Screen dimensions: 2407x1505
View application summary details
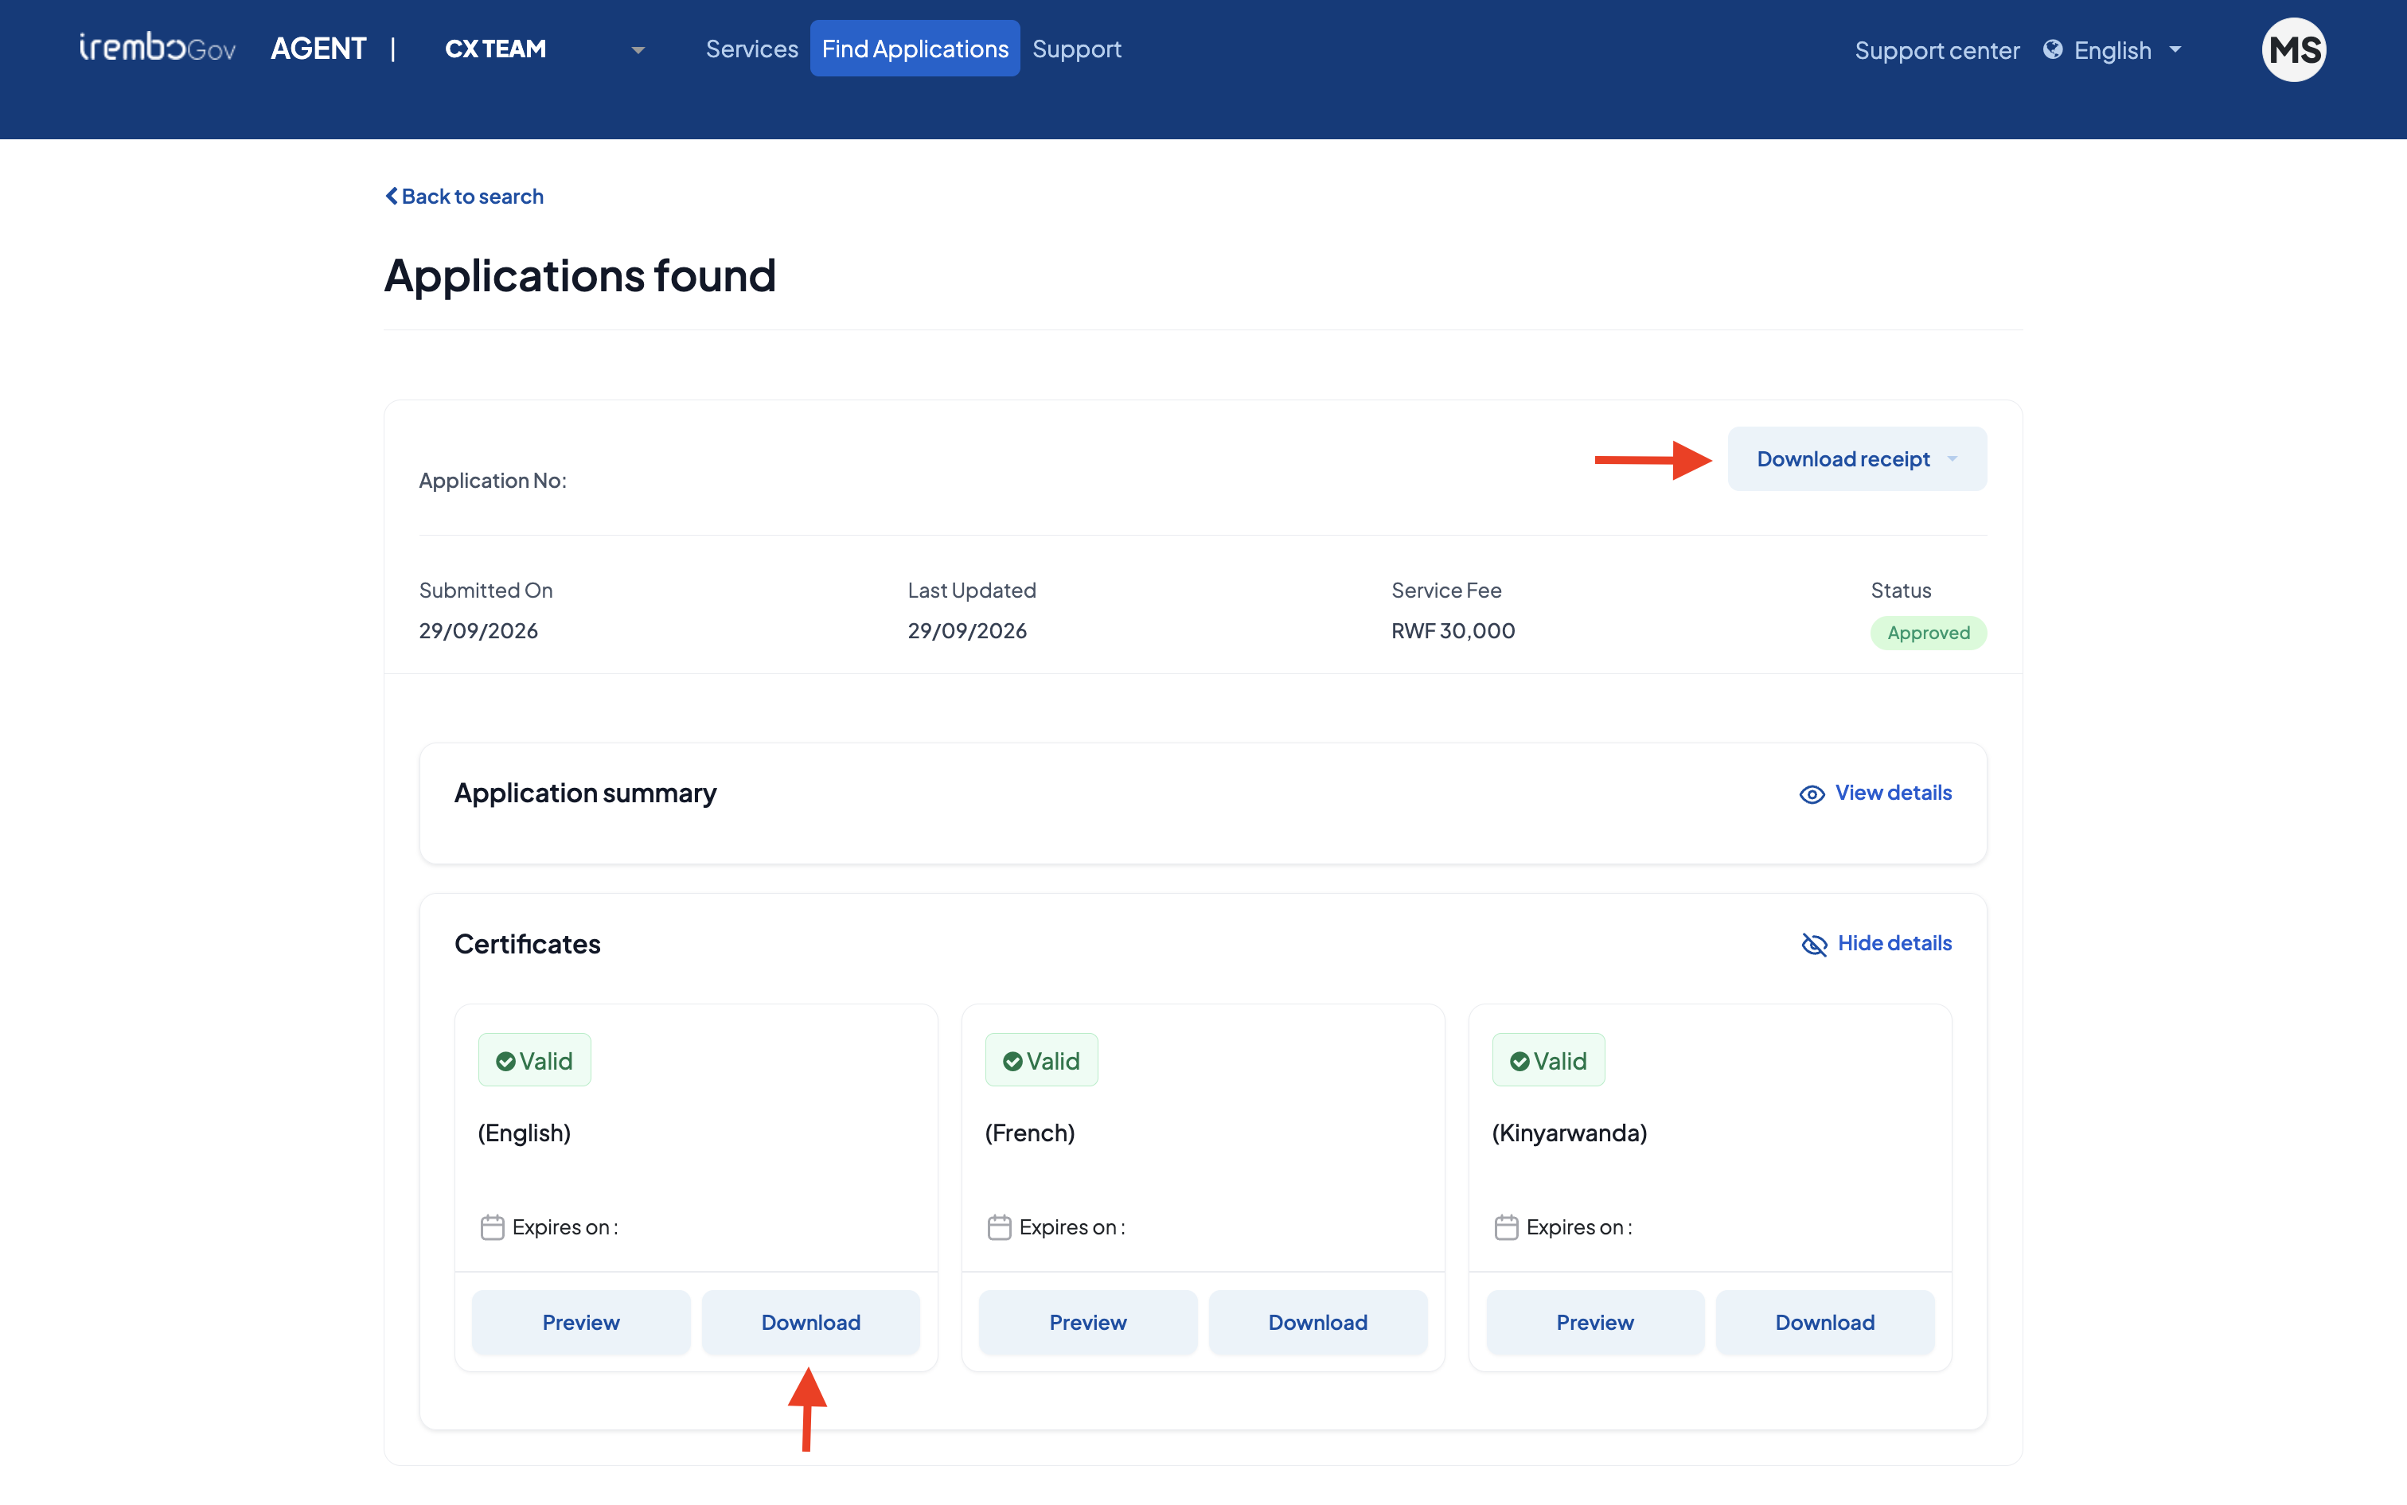click(1875, 793)
